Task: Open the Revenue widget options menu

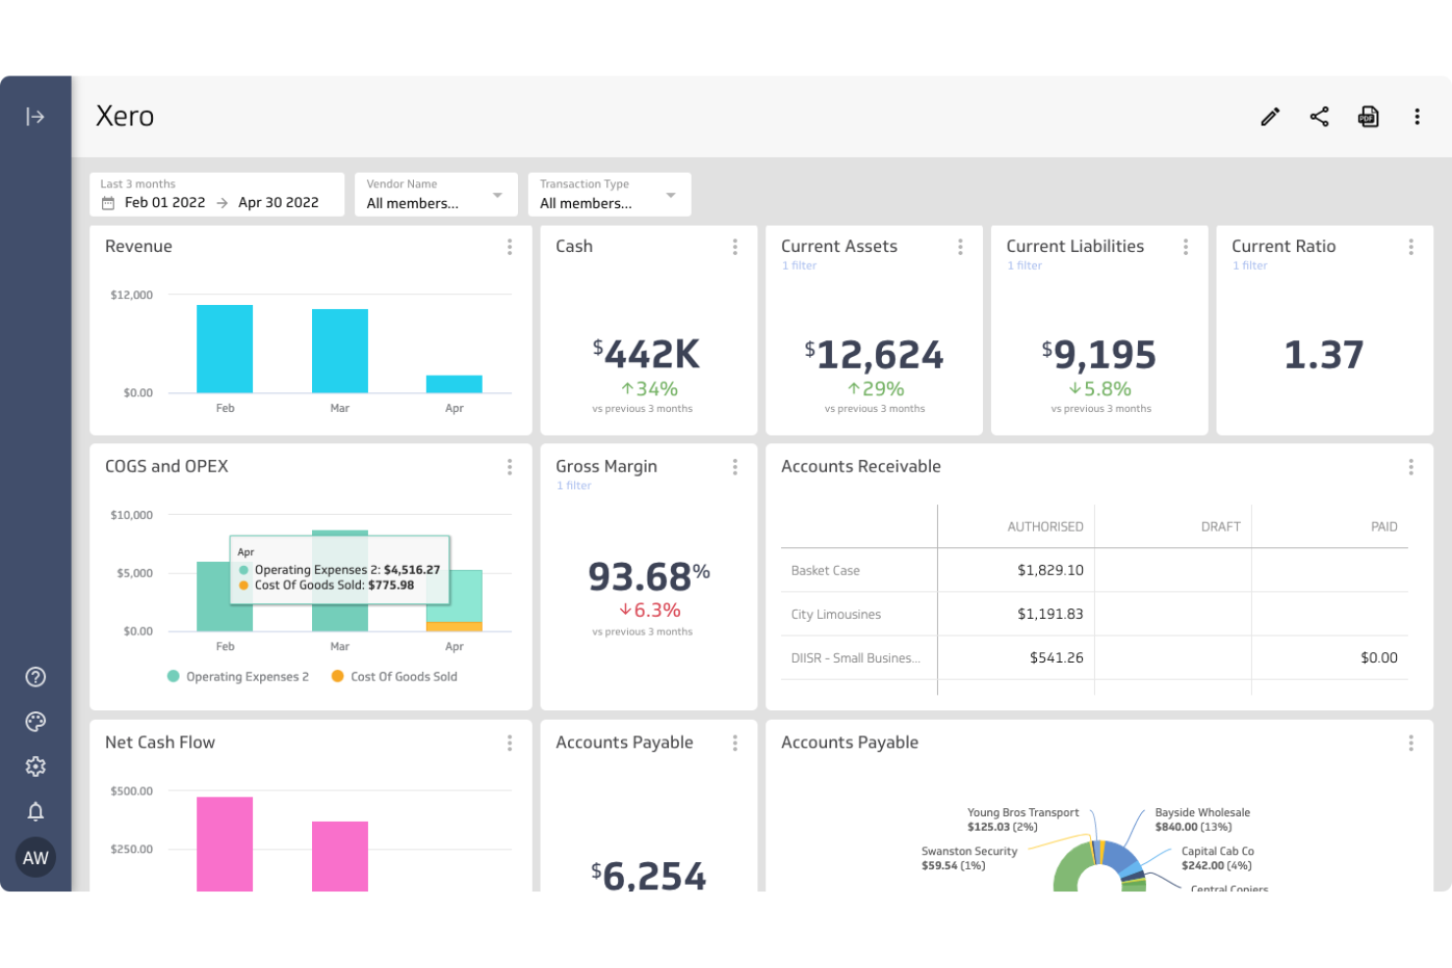Action: 509,247
